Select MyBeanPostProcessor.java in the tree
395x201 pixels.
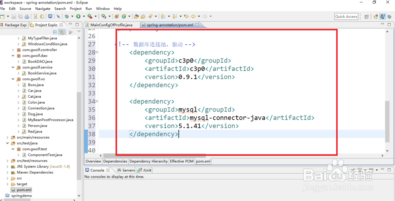coord(51,120)
